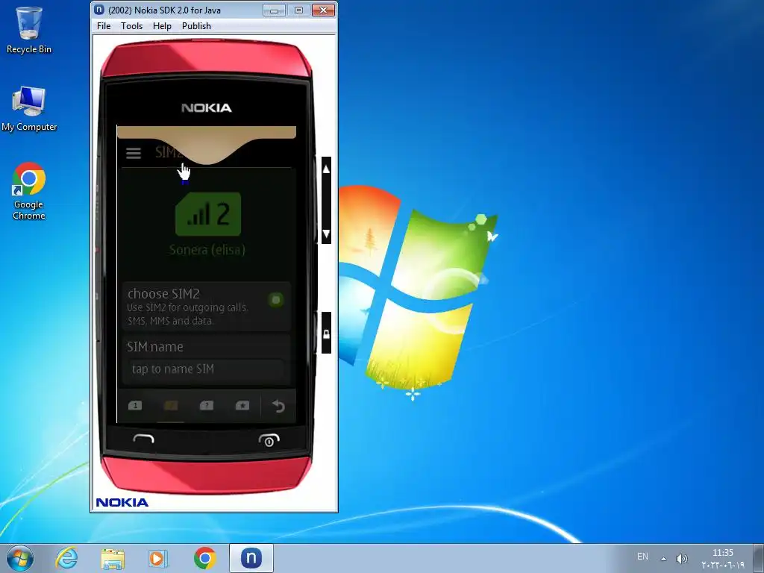The height and width of the screenshot is (573, 764).
Task: Open Windows Explorer folder in taskbar
Action: point(113,558)
